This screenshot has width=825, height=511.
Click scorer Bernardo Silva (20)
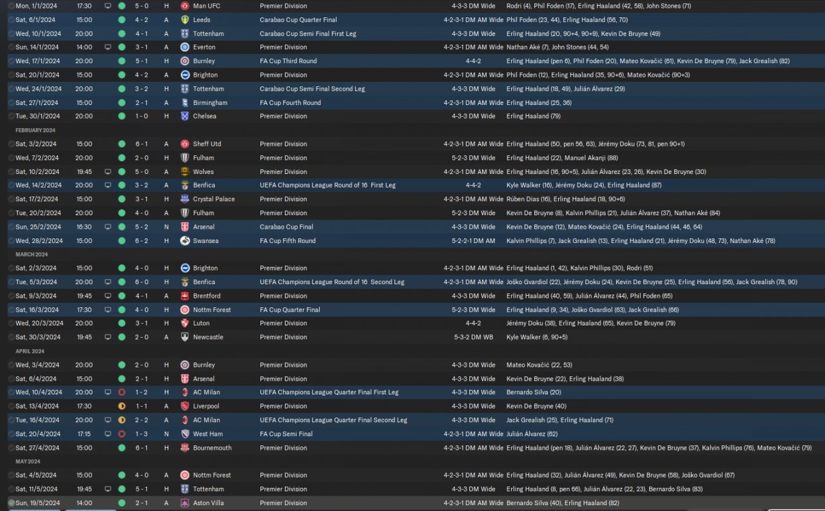coord(534,392)
